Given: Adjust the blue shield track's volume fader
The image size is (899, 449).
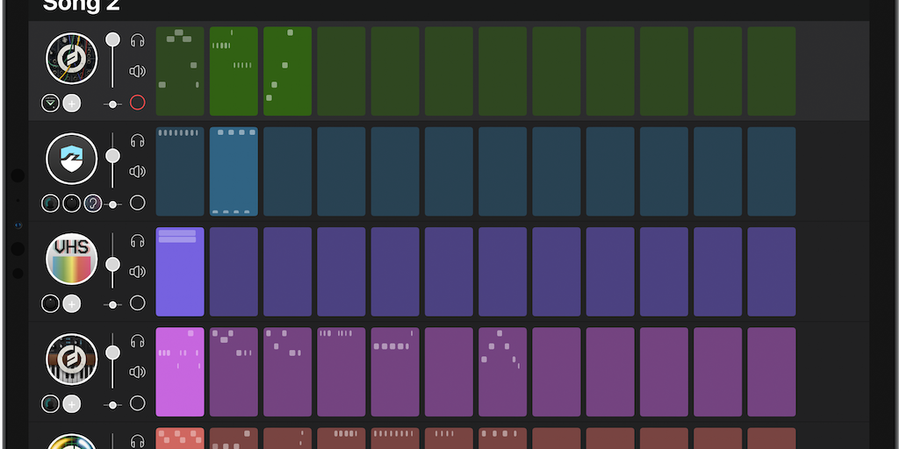Looking at the screenshot, I should point(113,160).
